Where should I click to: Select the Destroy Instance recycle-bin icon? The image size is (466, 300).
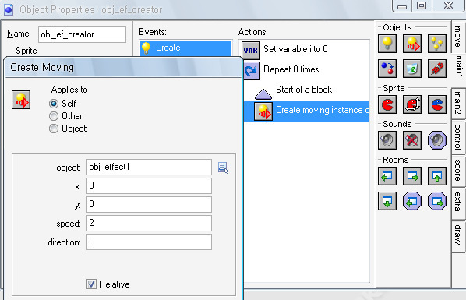(x=412, y=69)
